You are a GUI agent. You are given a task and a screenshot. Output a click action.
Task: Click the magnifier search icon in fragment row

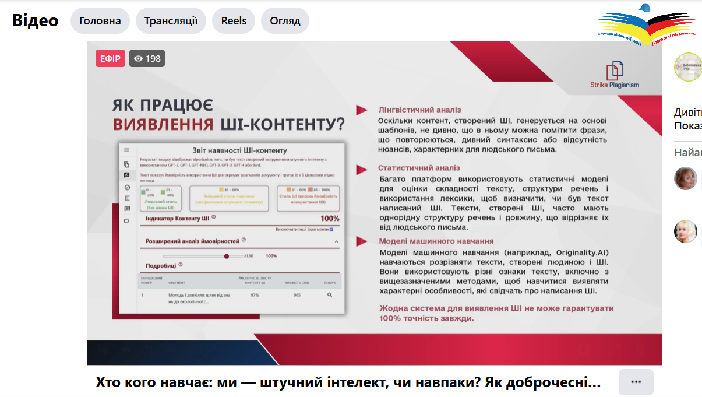tap(330, 296)
